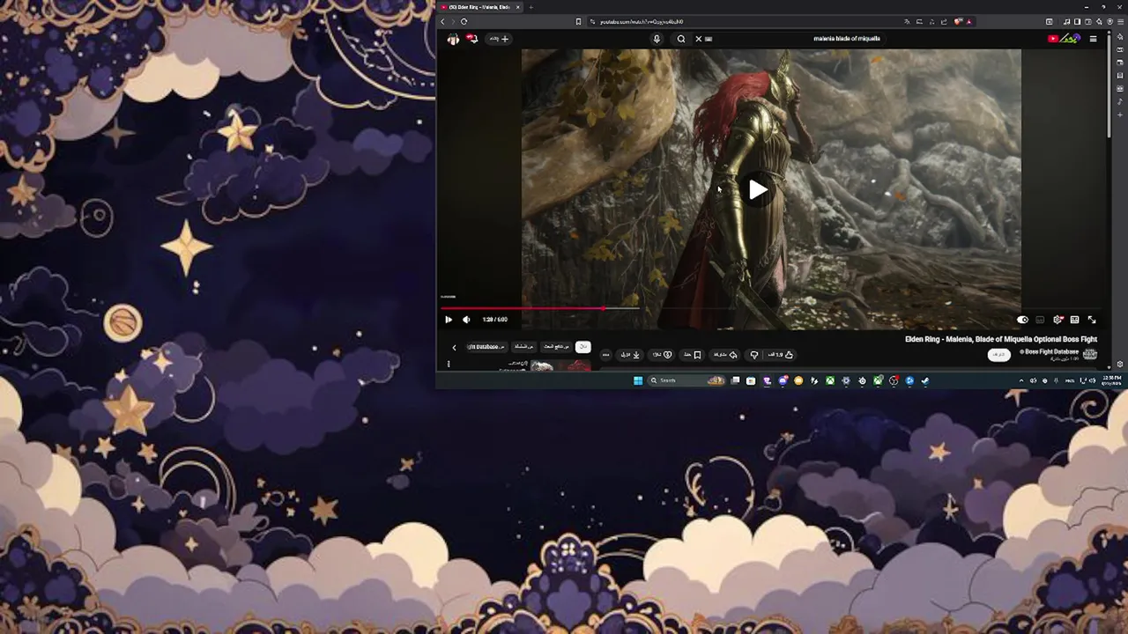
Task: Open the player settings gear
Action: coord(1057,320)
